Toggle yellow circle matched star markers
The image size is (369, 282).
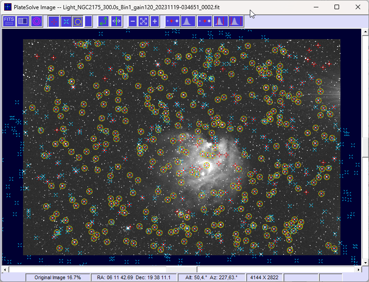pos(78,22)
